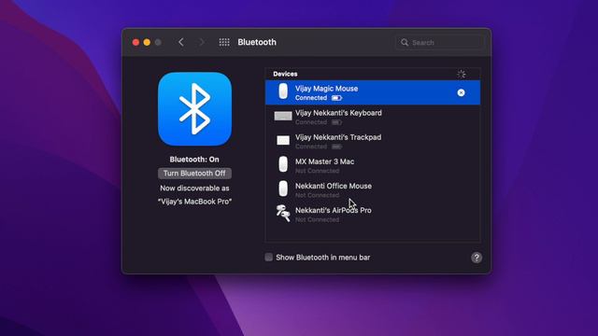The height and width of the screenshot is (336, 598).
Task: Click the Bluetooth window title
Action: coord(257,42)
